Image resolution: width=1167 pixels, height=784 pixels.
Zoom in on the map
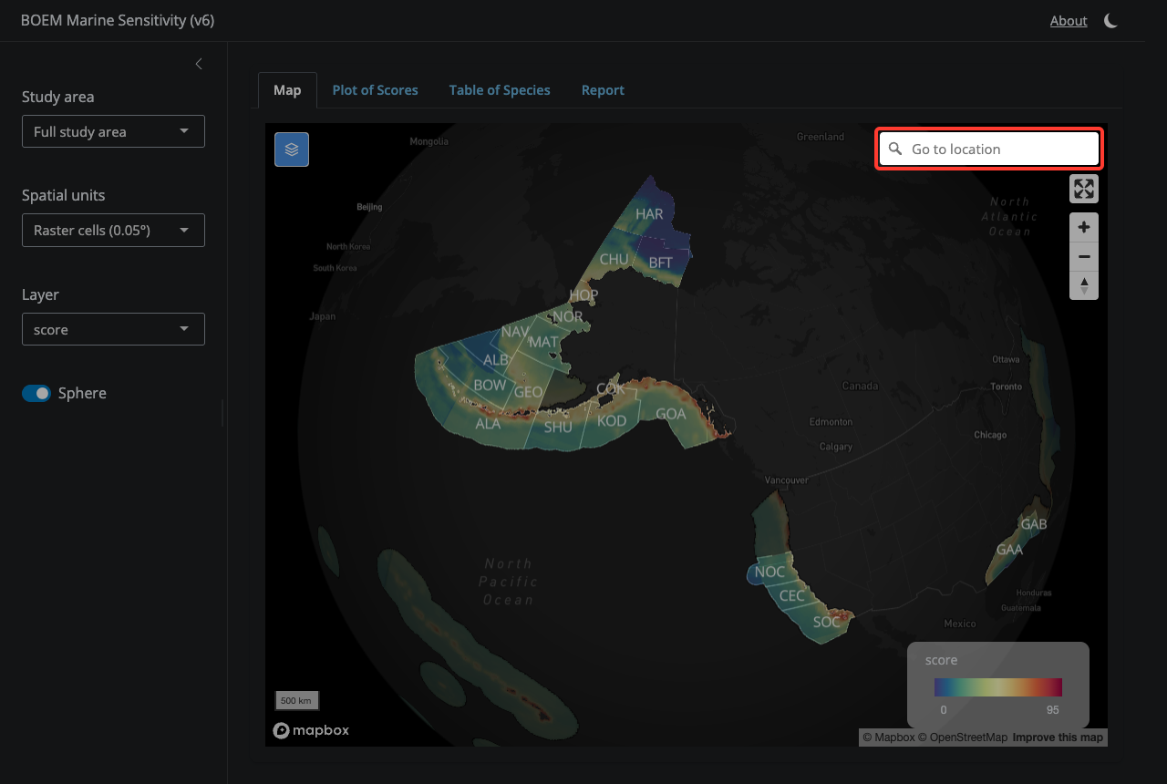point(1084,227)
